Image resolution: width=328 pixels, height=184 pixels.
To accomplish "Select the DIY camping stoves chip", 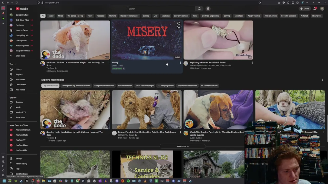I will tap(166, 86).
